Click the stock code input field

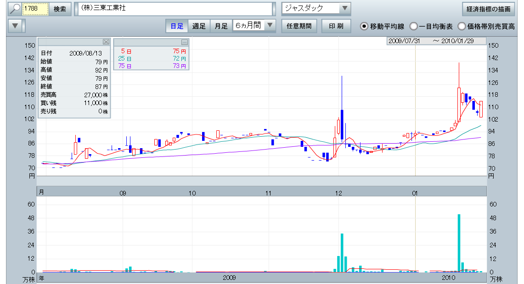pos(35,9)
